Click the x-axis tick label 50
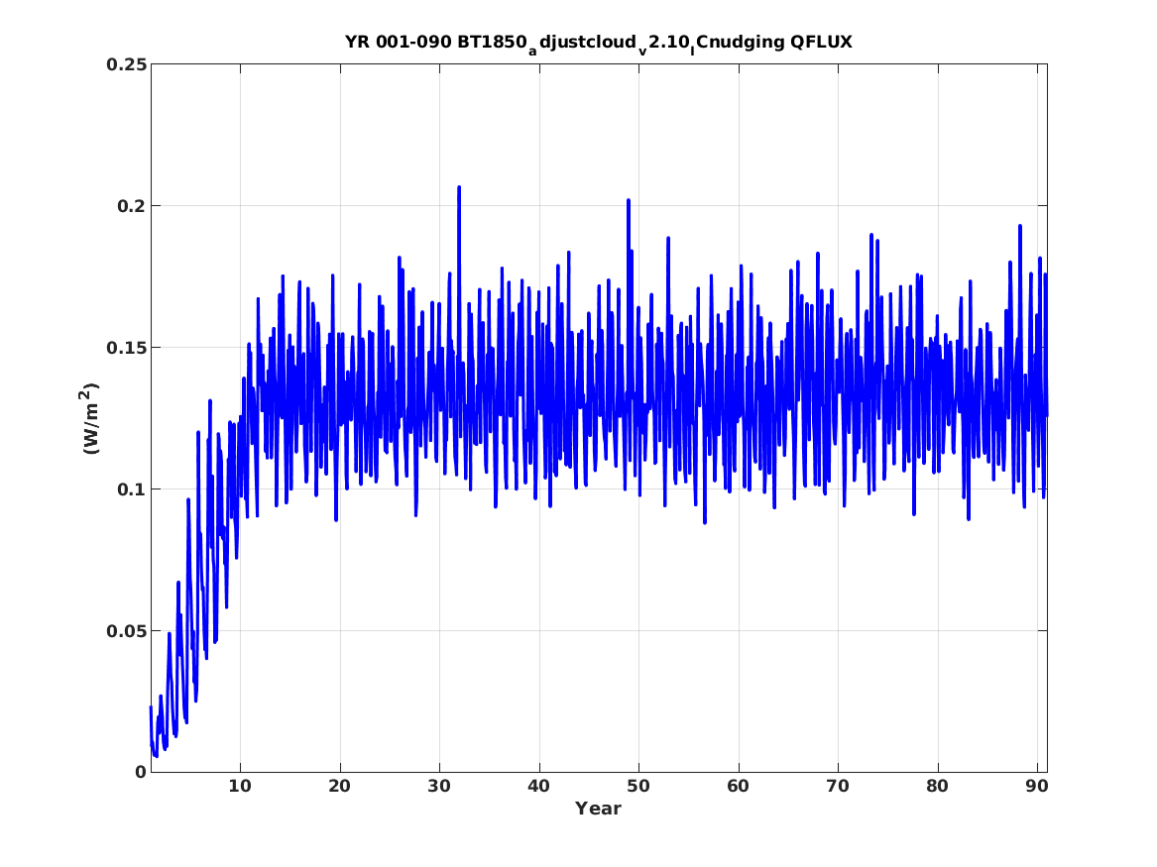Image resolution: width=1157 pixels, height=867 pixels. [x=638, y=786]
